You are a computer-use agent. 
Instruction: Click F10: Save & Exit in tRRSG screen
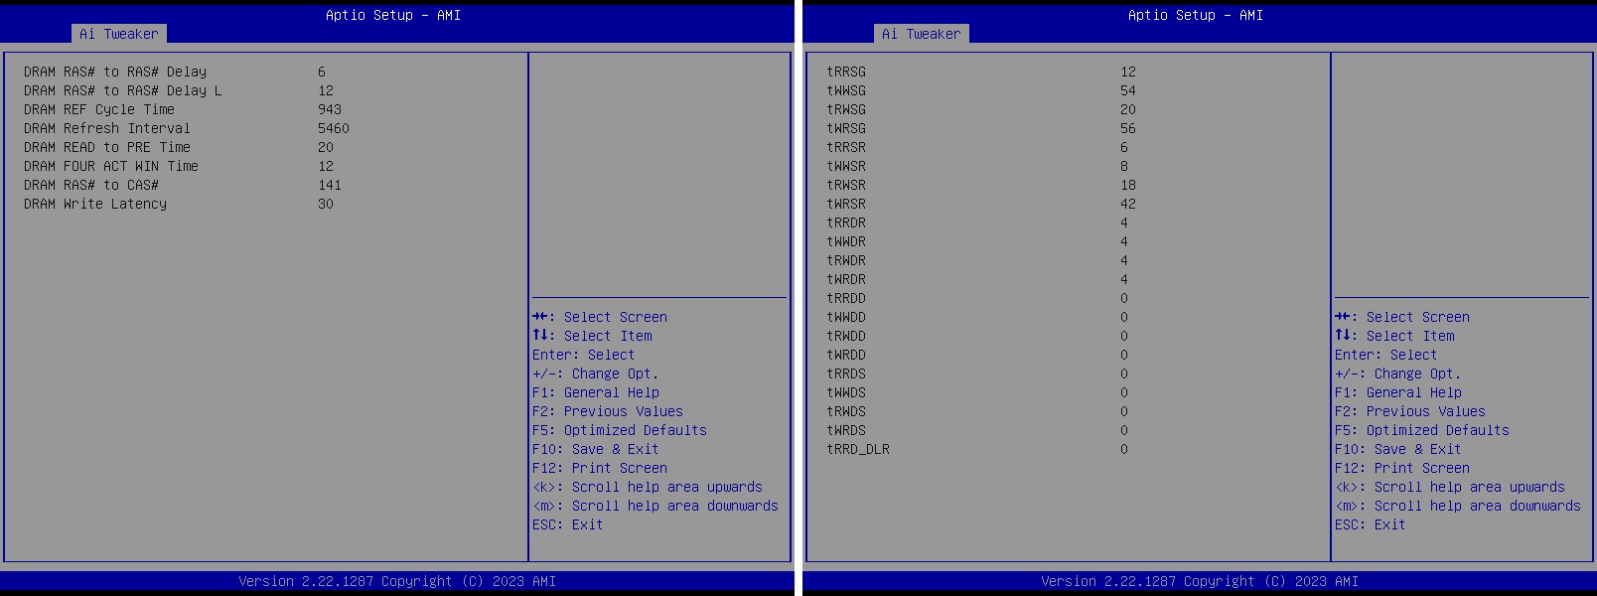pos(1398,449)
